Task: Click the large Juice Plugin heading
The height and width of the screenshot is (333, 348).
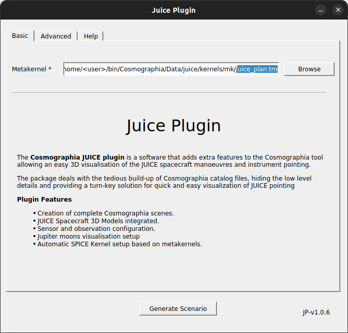Action: [x=174, y=126]
